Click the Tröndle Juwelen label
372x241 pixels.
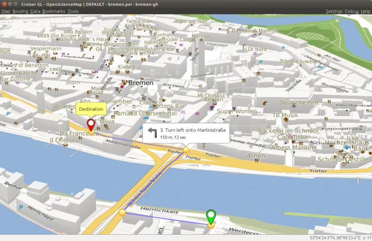299,61
